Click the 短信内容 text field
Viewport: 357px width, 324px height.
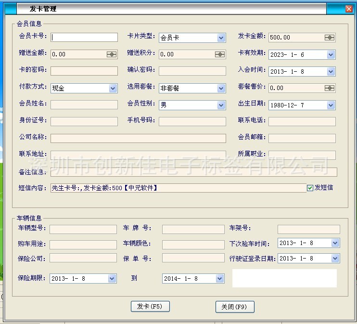click(177, 188)
